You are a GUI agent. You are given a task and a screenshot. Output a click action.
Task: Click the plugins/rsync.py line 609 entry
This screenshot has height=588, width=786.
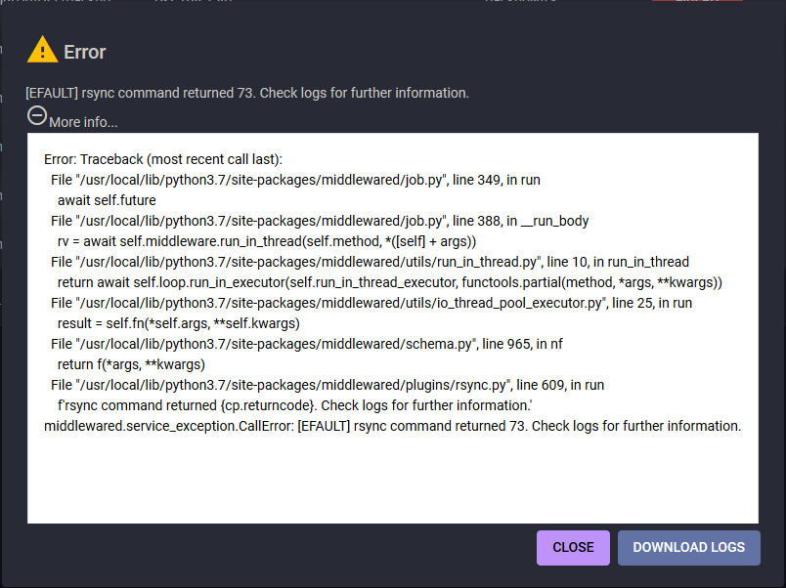[x=327, y=385]
